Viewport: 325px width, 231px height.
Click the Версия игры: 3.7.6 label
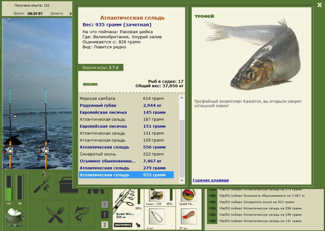coord(100,67)
